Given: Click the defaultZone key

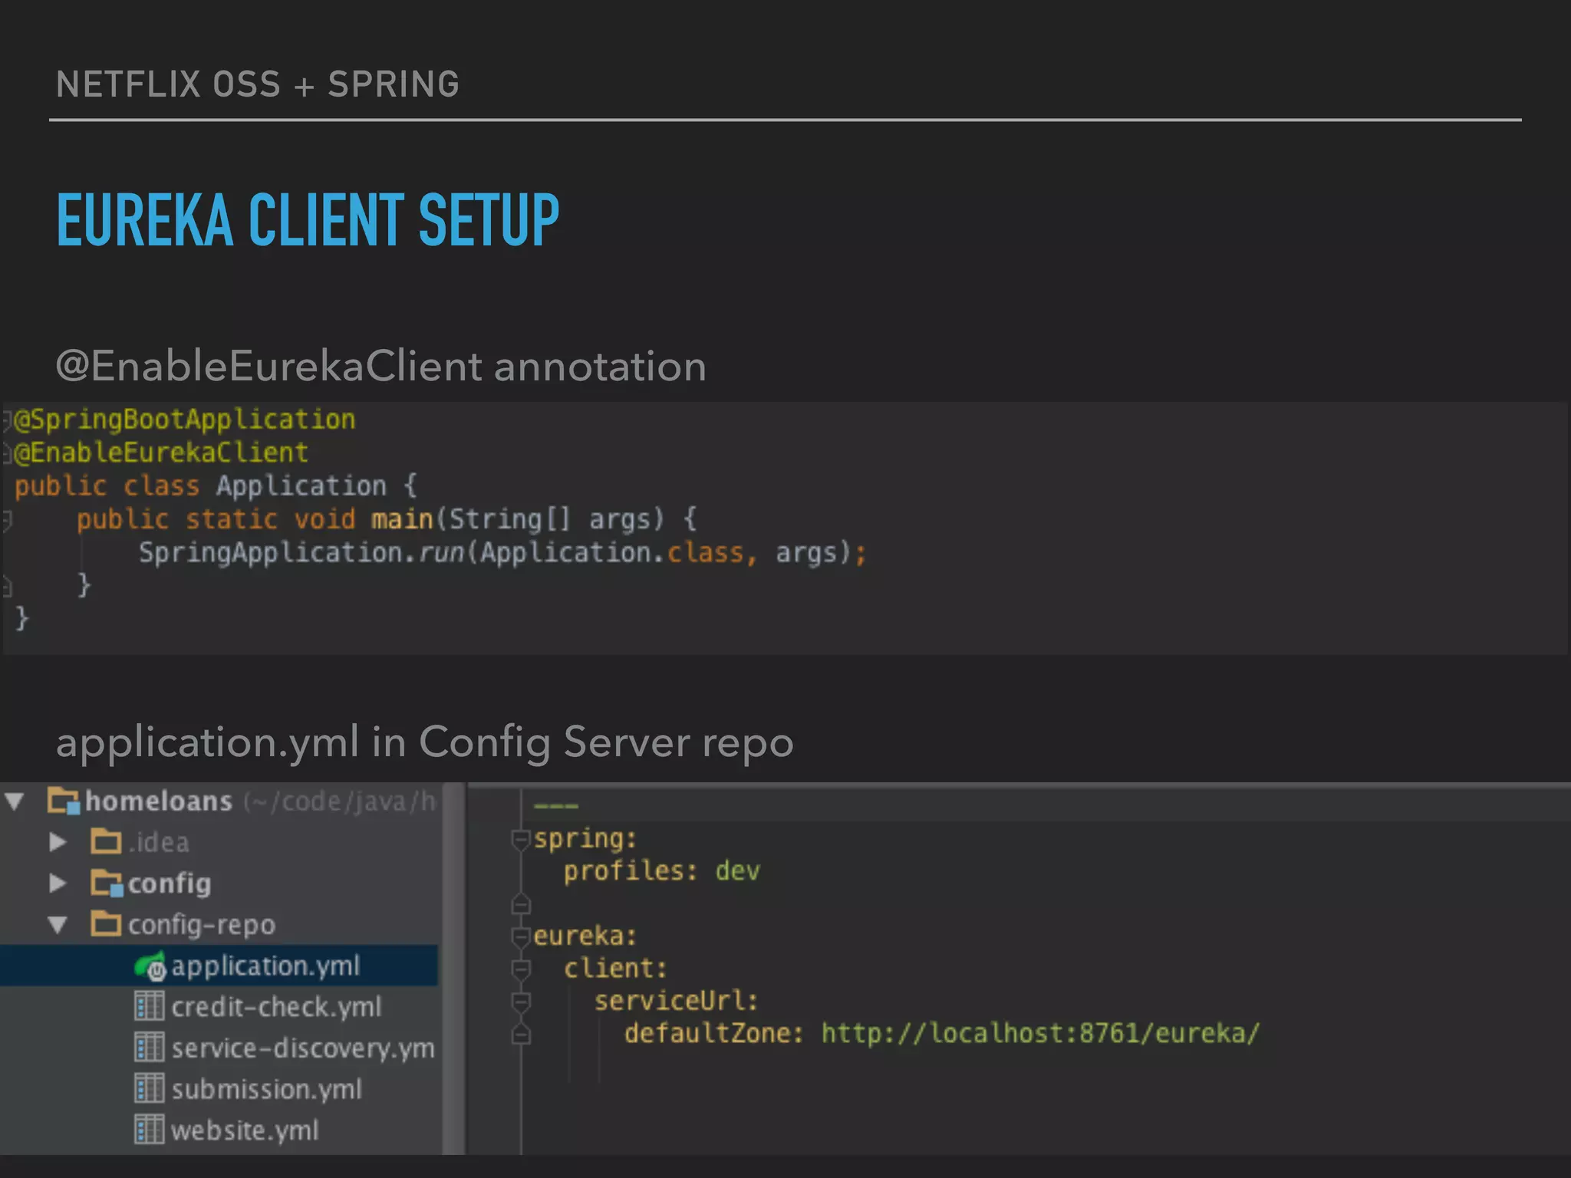Looking at the screenshot, I should point(713,1034).
